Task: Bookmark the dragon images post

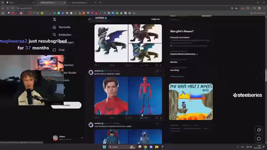Action: pyautogui.click(x=157, y=65)
